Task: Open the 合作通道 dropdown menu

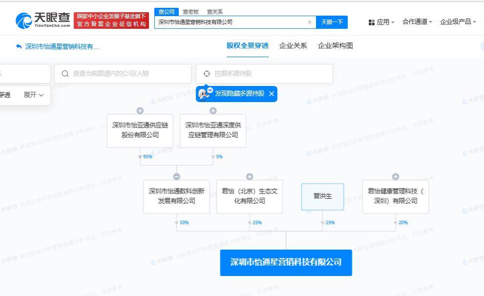Action: 417,22
